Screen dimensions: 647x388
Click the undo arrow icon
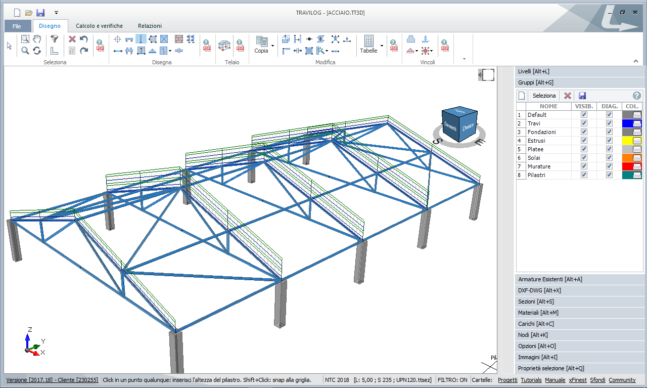pyautogui.click(x=84, y=39)
